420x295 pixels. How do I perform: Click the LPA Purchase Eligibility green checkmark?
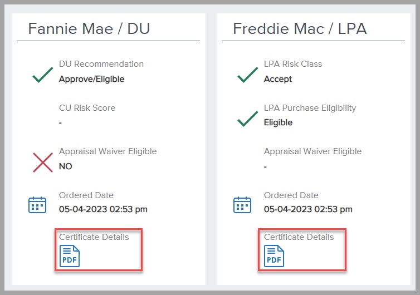[247, 118]
